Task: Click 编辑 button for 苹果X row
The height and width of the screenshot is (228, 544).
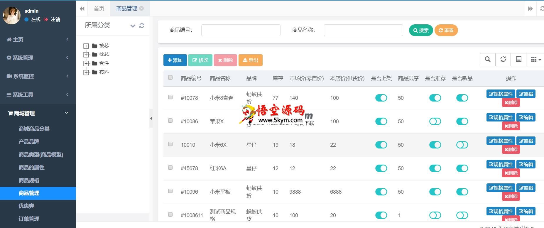Action: (x=526, y=117)
